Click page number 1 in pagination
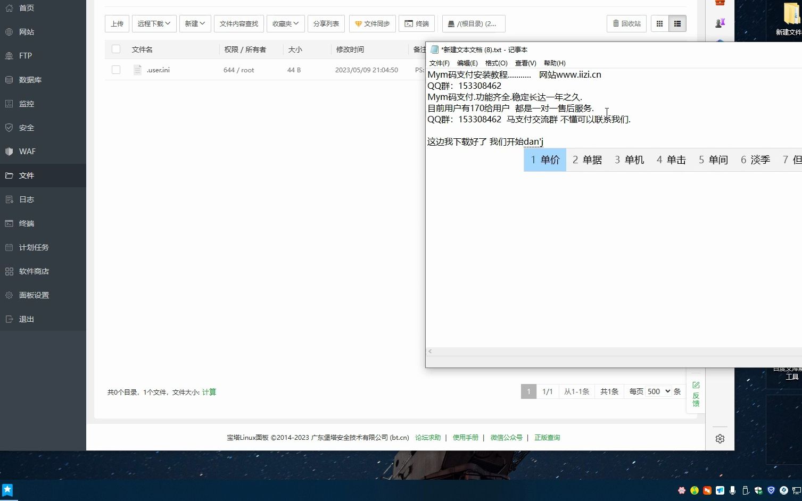802x501 pixels. [528, 391]
